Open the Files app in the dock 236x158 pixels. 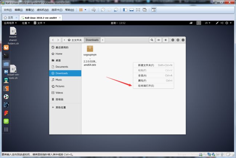[6, 64]
